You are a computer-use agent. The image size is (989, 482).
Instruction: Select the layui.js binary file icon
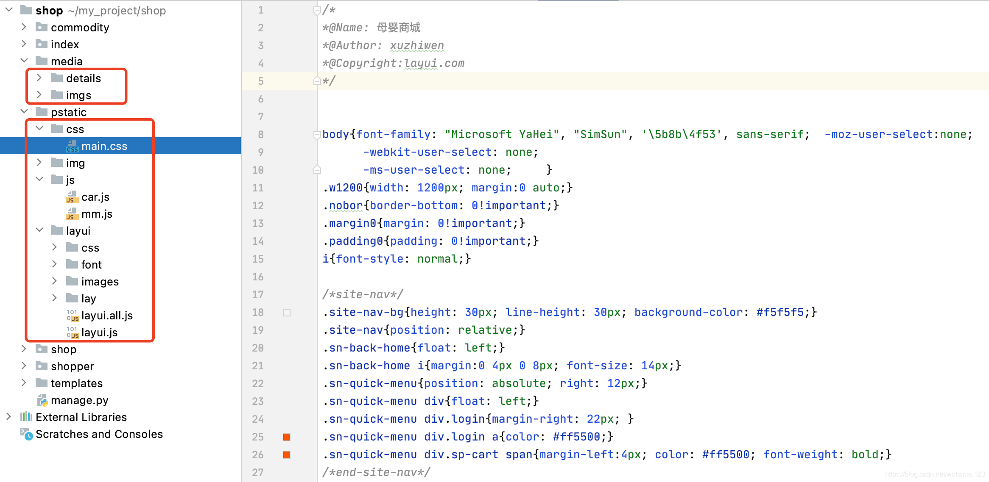click(72, 332)
